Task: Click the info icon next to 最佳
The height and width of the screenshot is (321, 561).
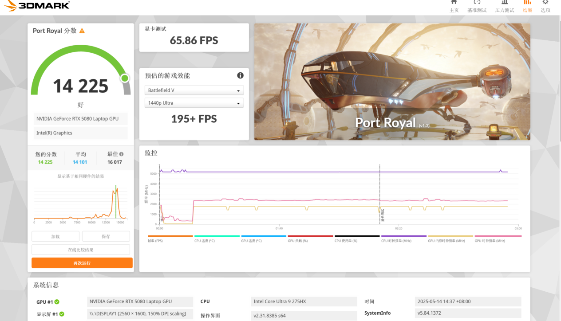Action: [x=121, y=154]
